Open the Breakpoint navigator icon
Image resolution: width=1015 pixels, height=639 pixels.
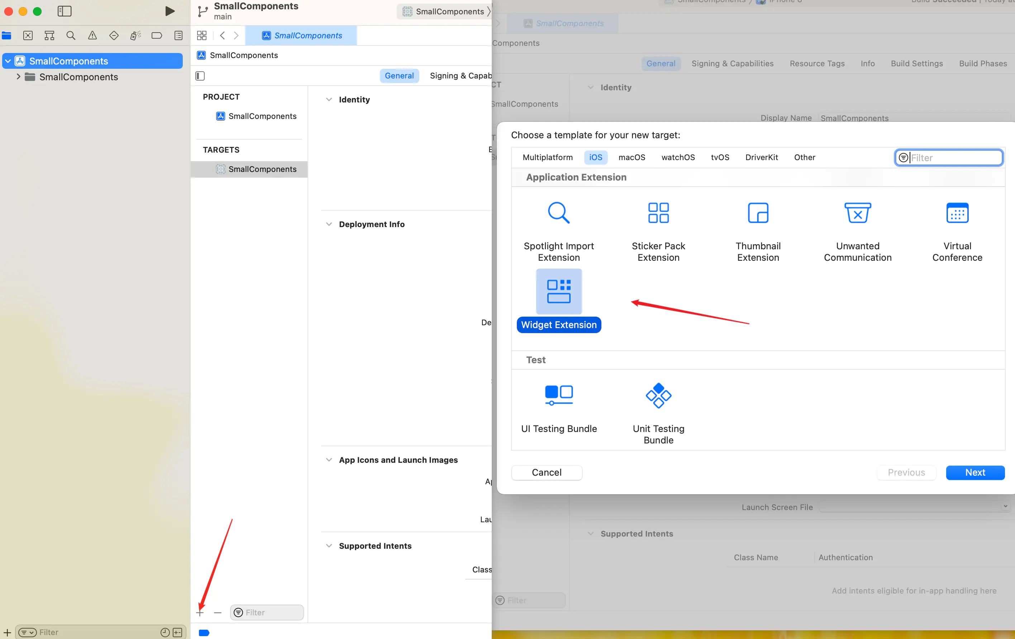click(x=156, y=35)
